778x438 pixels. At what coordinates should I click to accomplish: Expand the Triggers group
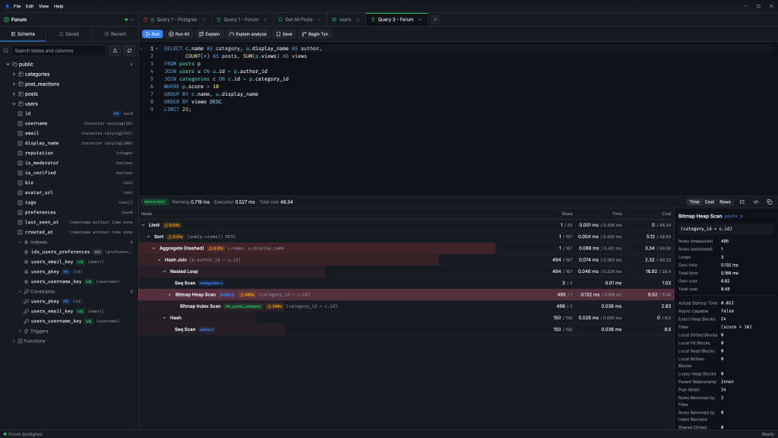tap(20, 332)
